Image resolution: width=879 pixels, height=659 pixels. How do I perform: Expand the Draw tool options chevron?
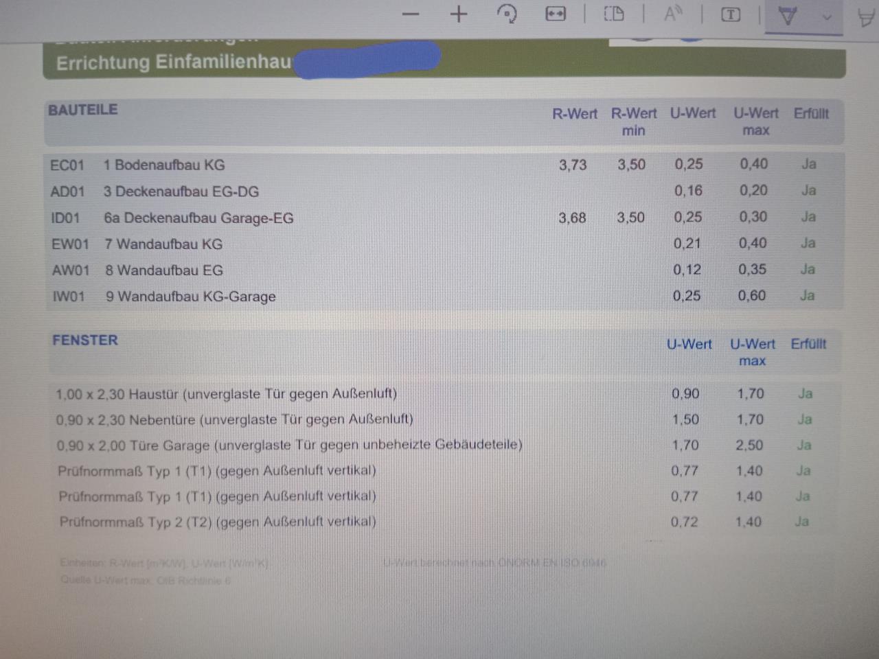tap(827, 17)
